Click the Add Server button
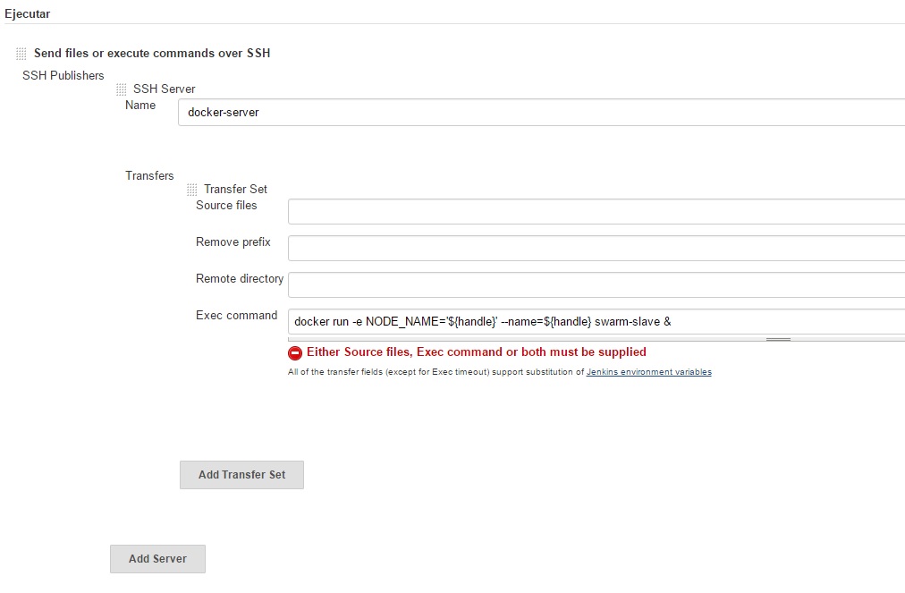Viewport: 905px width, 593px height. 157,559
